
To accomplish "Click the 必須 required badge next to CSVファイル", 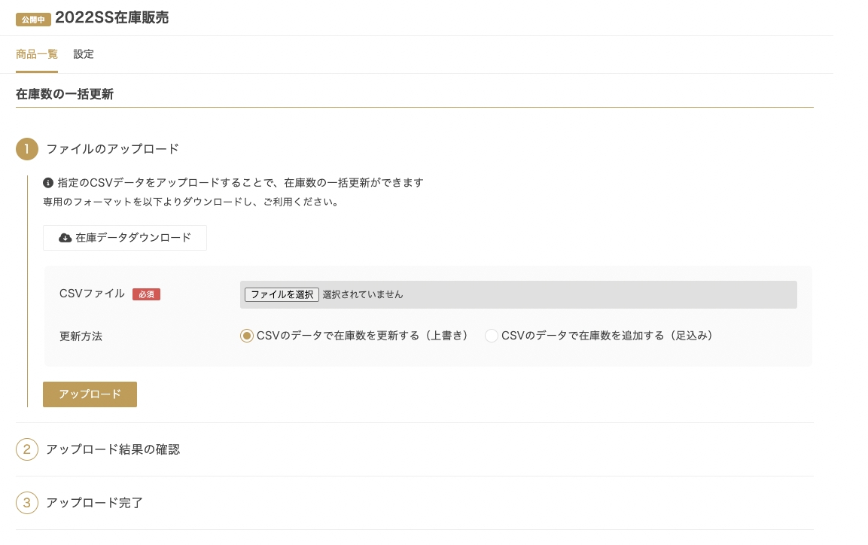I will [x=146, y=294].
